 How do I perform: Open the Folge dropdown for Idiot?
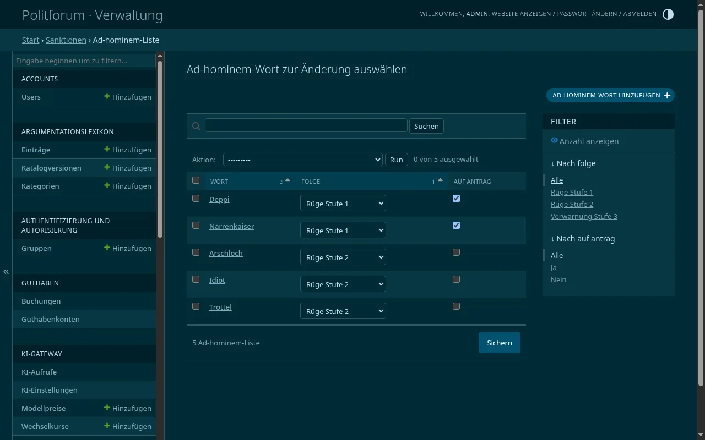pos(343,284)
